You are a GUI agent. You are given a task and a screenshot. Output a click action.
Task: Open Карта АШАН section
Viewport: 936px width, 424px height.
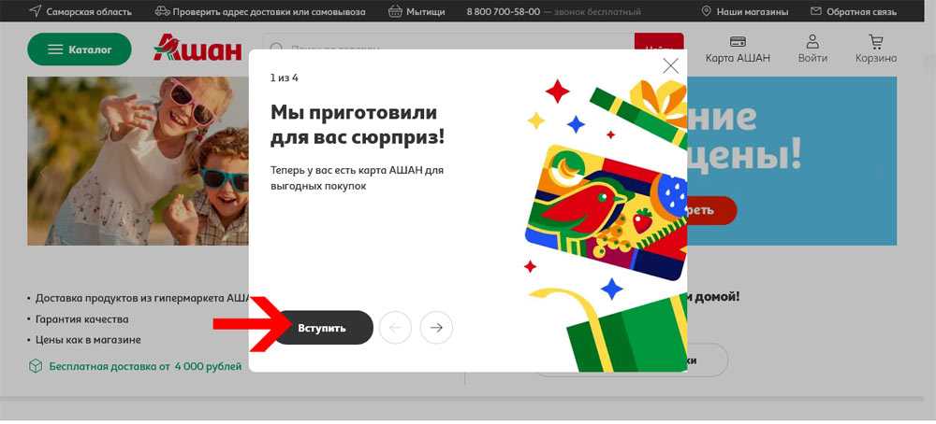pyautogui.click(x=738, y=49)
